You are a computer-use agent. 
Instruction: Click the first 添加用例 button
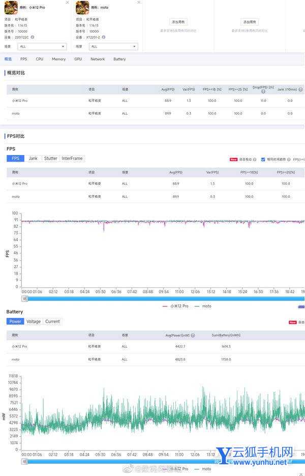[x=178, y=22]
